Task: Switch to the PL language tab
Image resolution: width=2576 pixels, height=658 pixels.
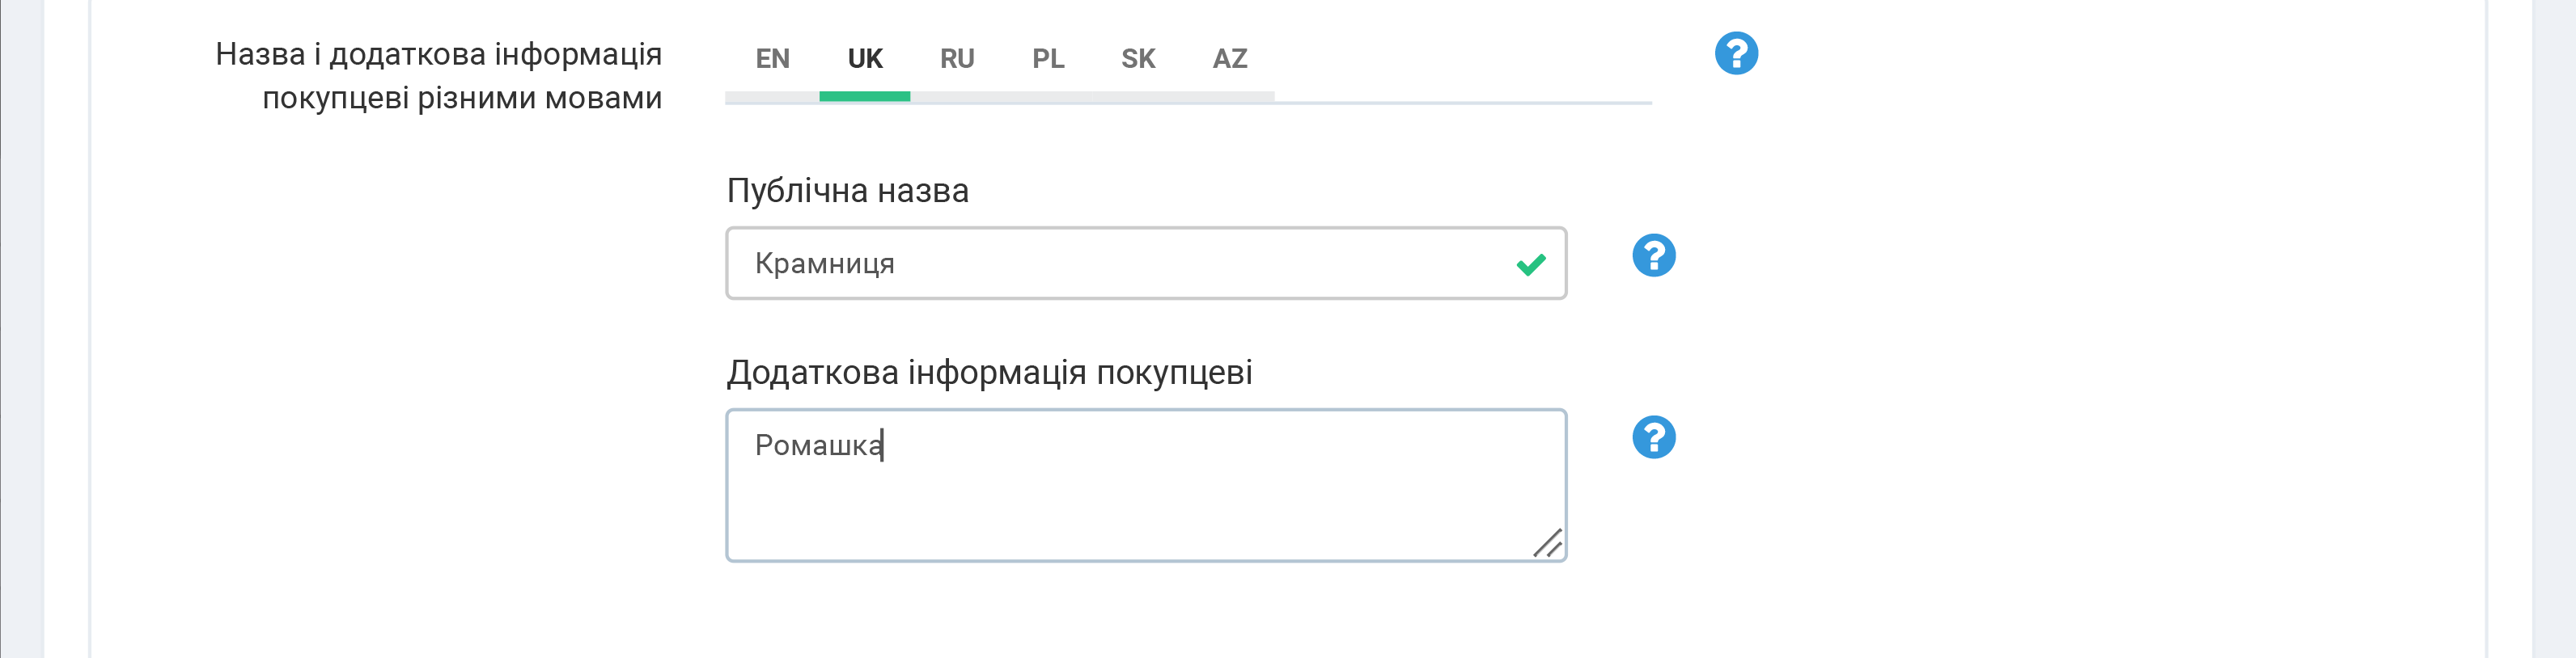Action: [x=1048, y=59]
